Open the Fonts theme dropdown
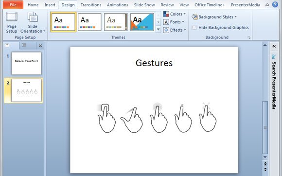This screenshot has height=176, width=282. pos(174,22)
